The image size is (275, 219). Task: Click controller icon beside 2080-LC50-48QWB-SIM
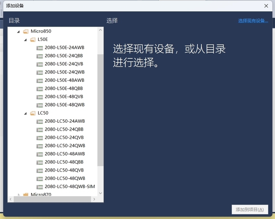pyautogui.click(x=39, y=187)
